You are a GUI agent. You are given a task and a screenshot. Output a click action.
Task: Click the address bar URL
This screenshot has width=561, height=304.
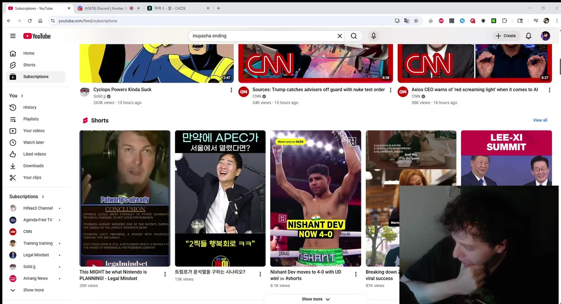(x=88, y=21)
